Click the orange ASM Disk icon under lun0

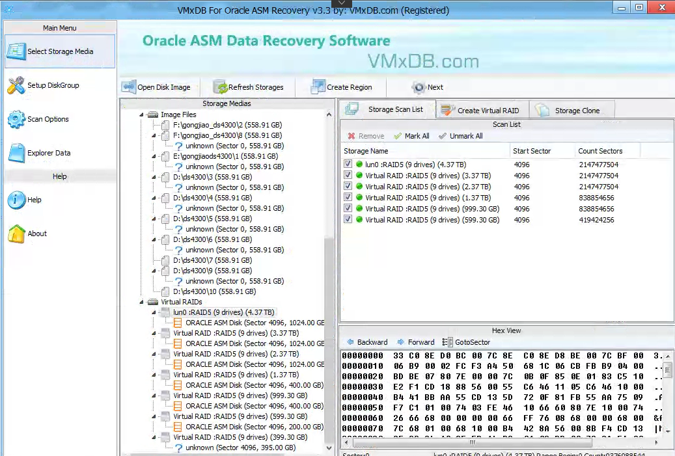(x=177, y=323)
